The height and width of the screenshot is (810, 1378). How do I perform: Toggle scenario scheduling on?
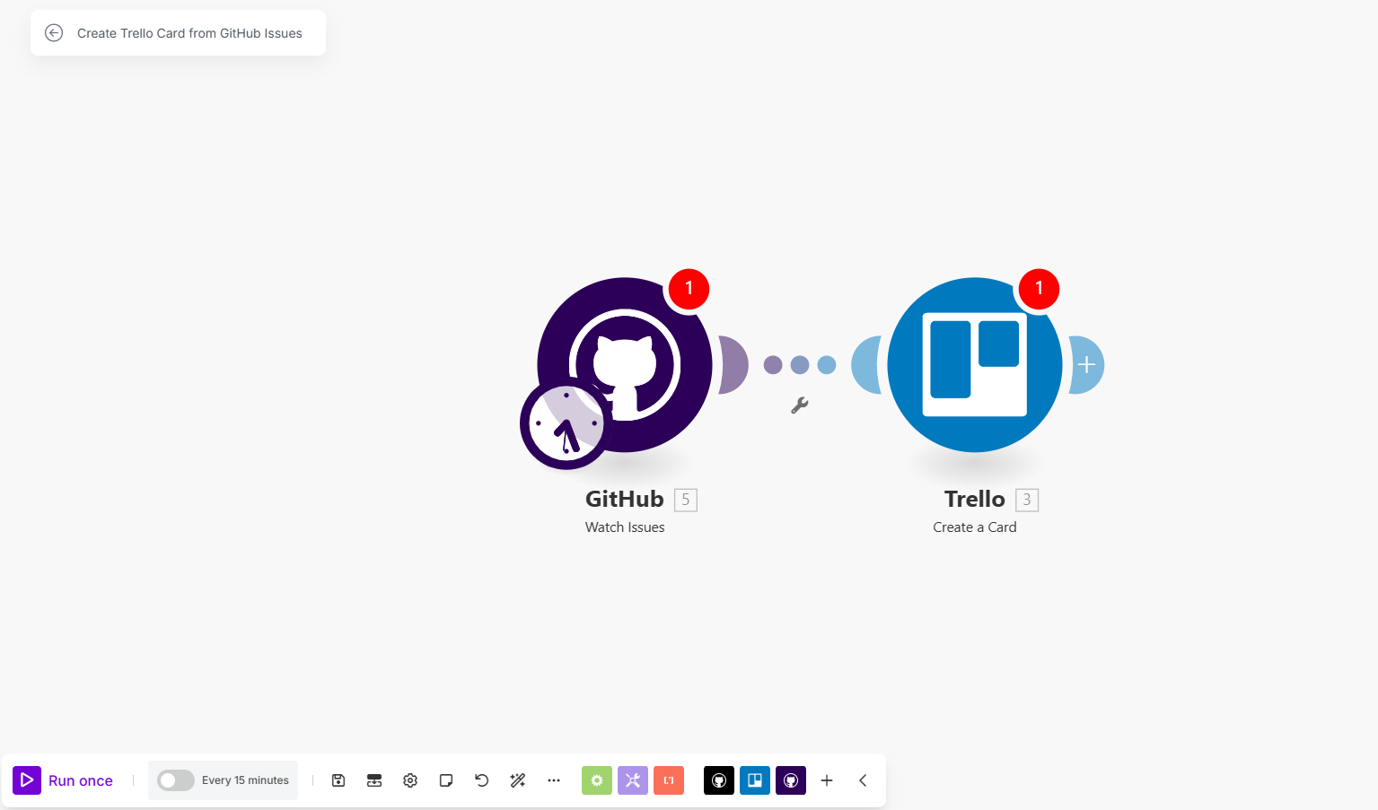coord(175,780)
